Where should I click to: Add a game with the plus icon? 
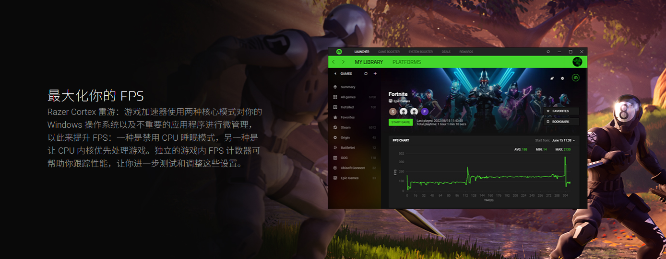375,74
